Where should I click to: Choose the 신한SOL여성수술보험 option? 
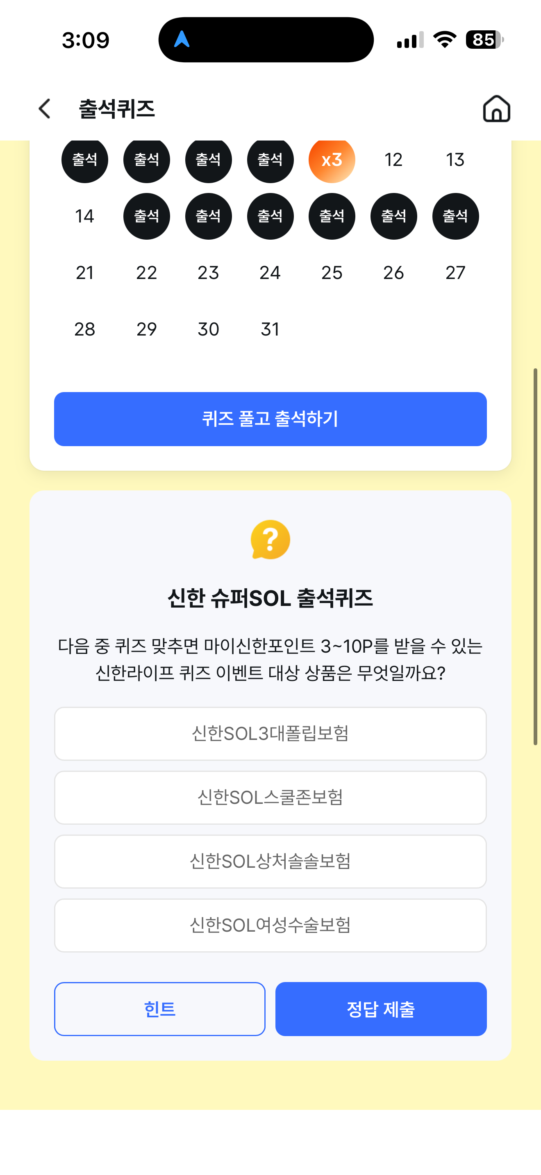click(x=270, y=925)
